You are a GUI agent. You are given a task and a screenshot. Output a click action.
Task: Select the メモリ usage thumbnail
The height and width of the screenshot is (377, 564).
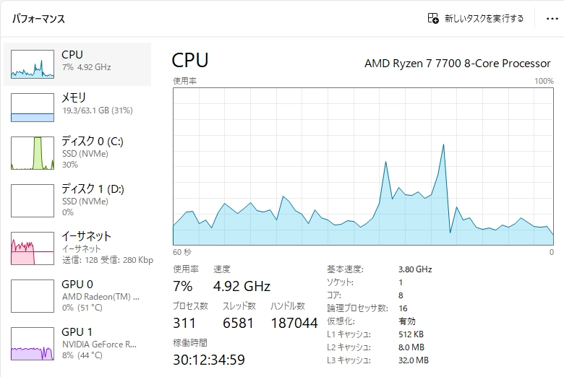[x=33, y=108]
